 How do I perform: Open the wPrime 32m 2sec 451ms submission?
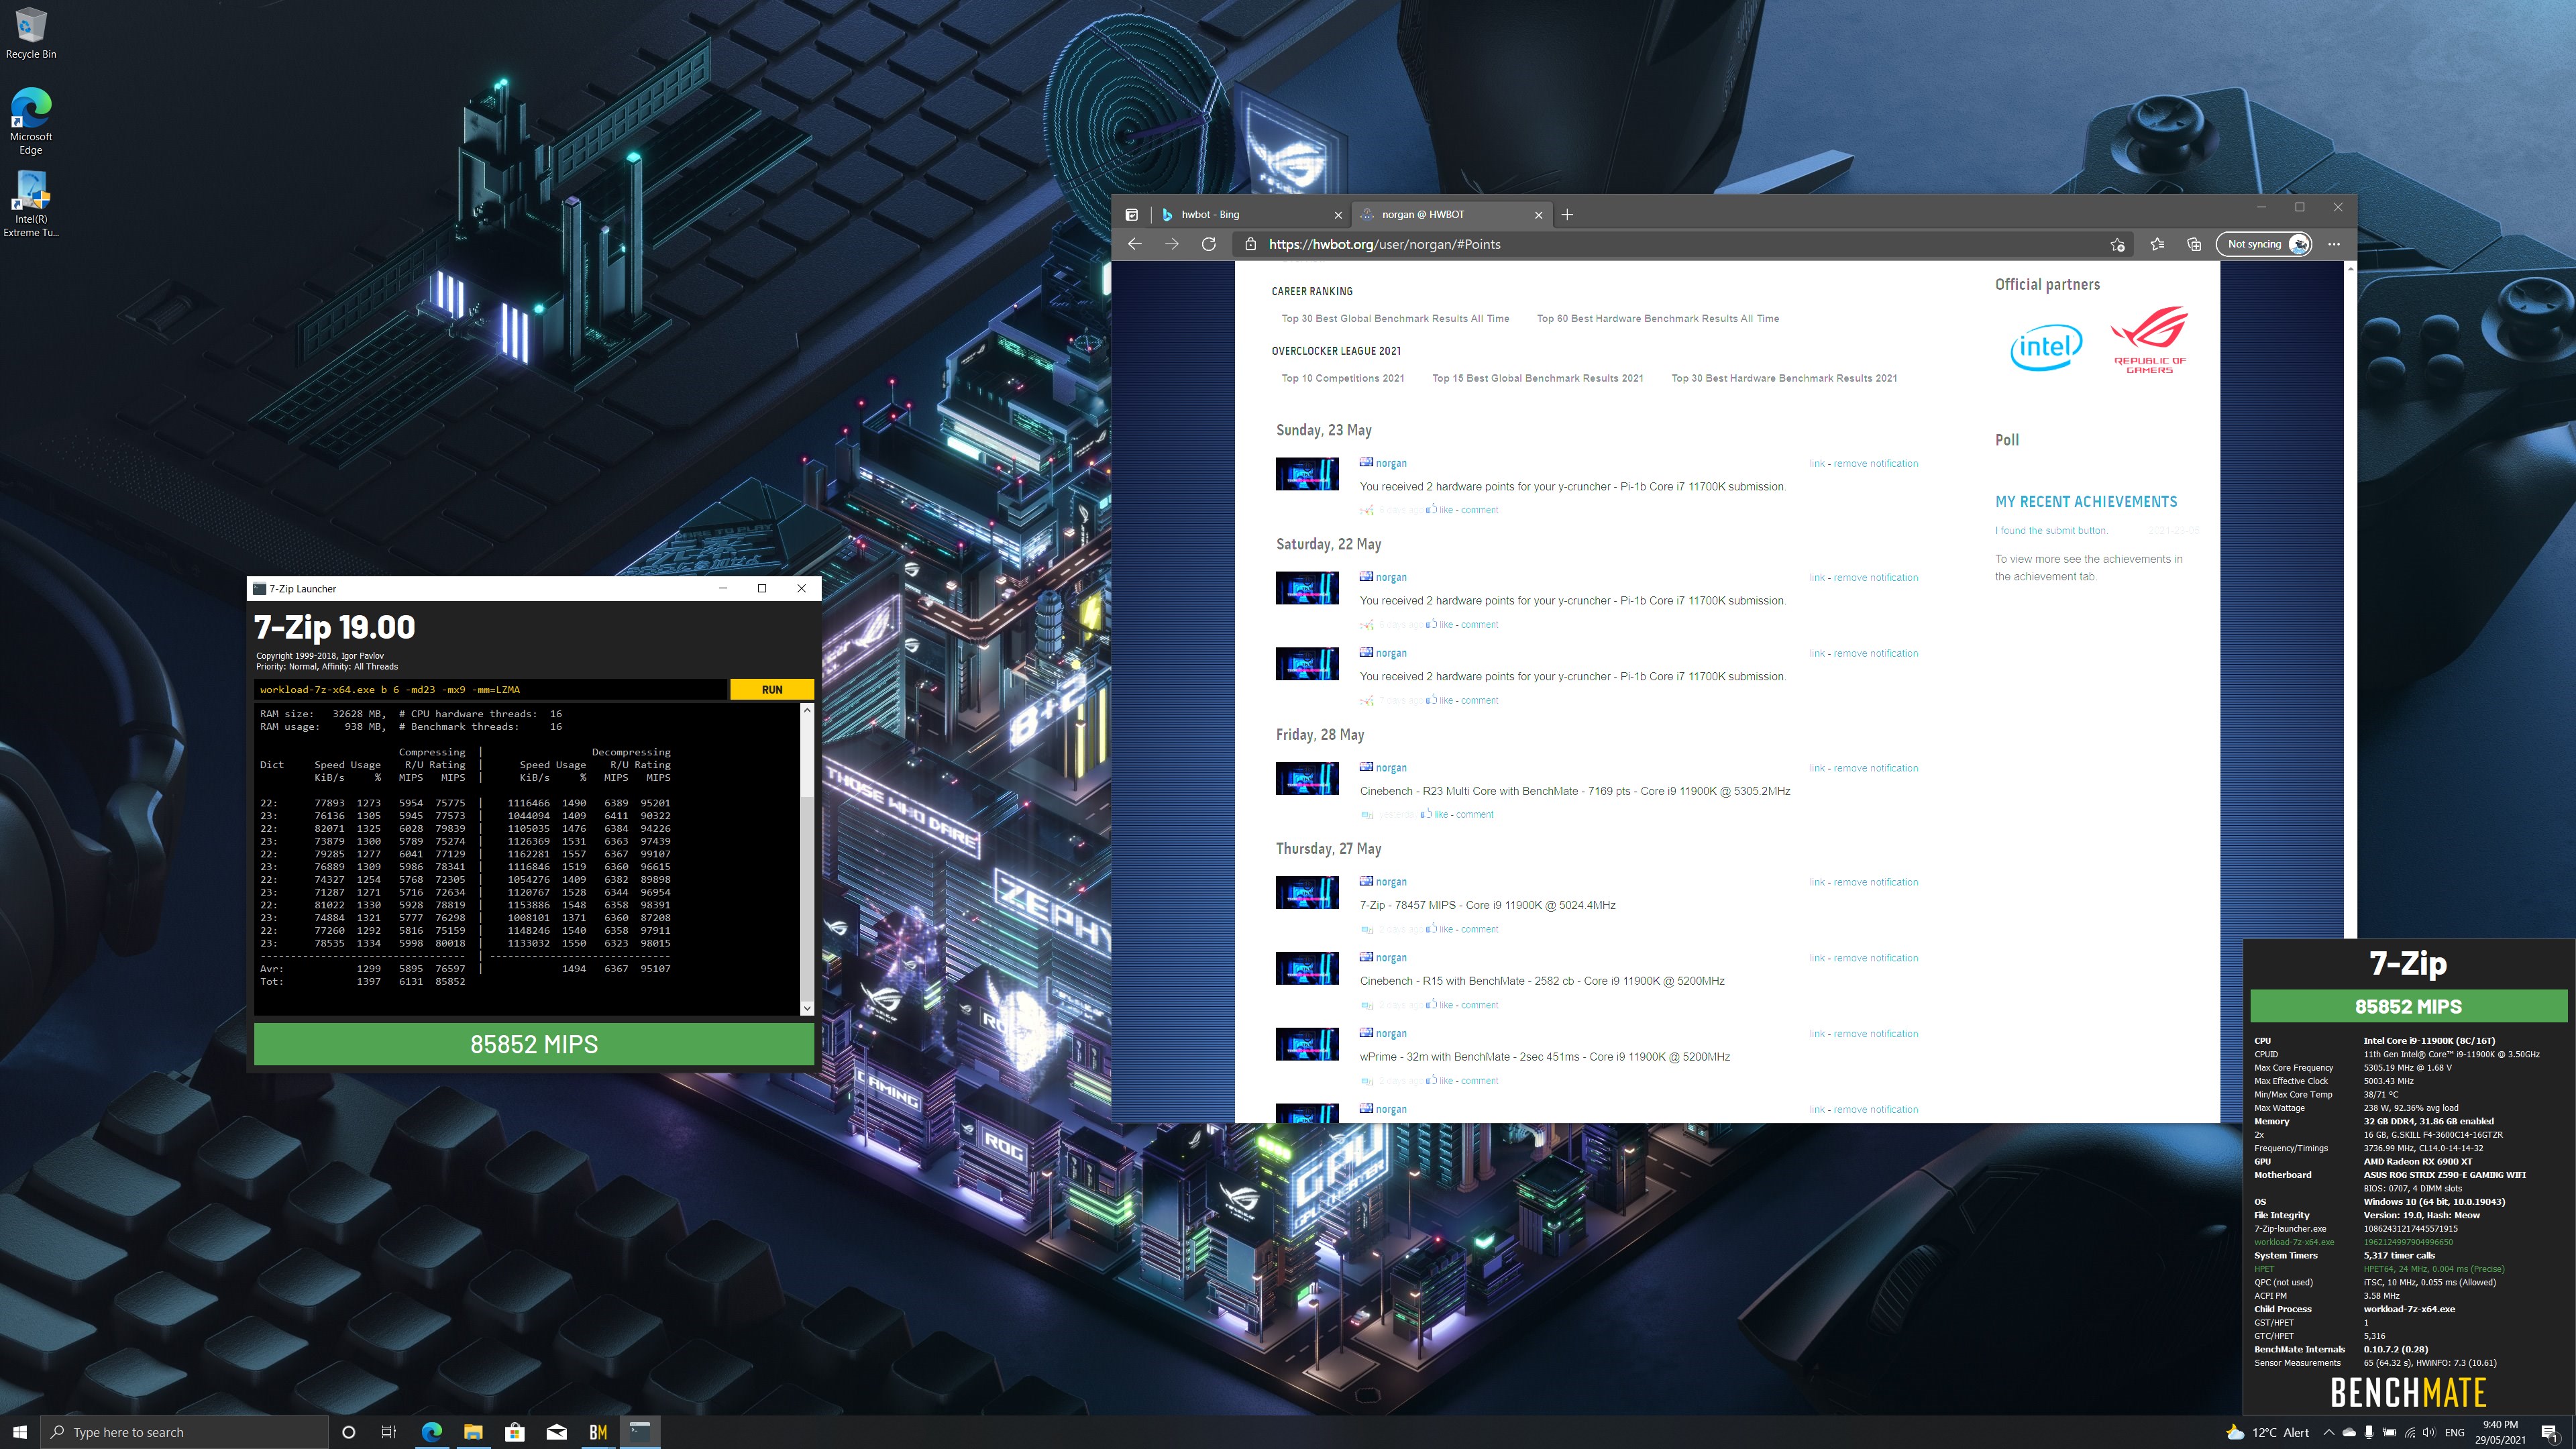[1544, 1057]
